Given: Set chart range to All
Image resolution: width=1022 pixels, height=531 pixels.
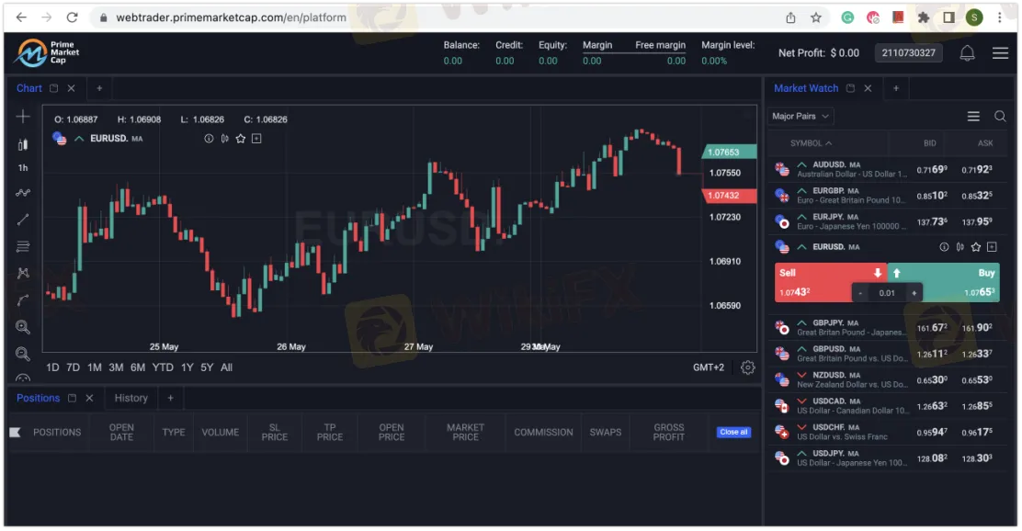Looking at the screenshot, I should pyautogui.click(x=226, y=367).
